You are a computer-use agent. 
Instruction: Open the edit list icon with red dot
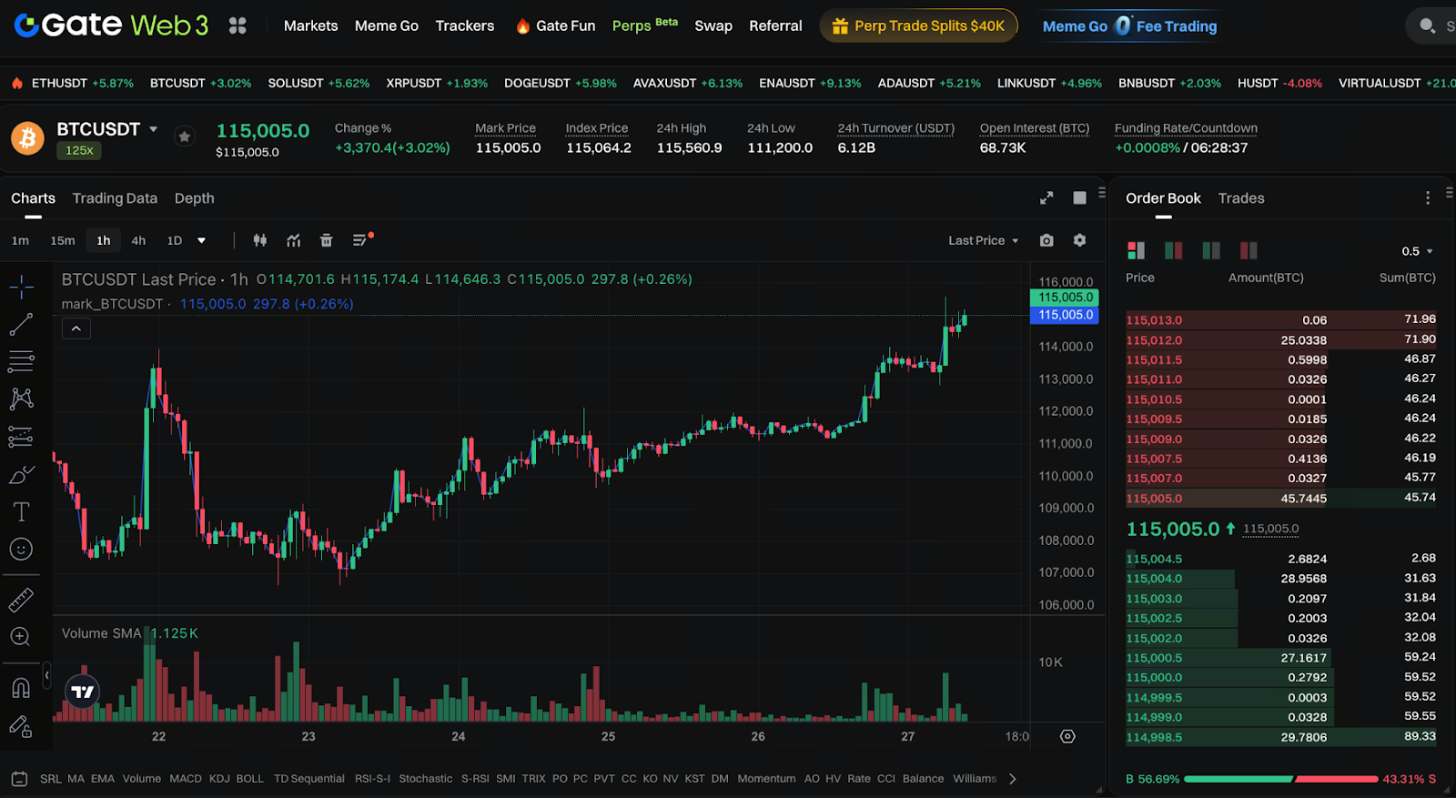[361, 239]
